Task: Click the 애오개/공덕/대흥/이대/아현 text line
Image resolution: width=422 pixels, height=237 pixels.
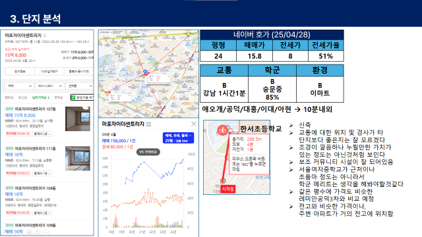Action: pyautogui.click(x=267, y=109)
